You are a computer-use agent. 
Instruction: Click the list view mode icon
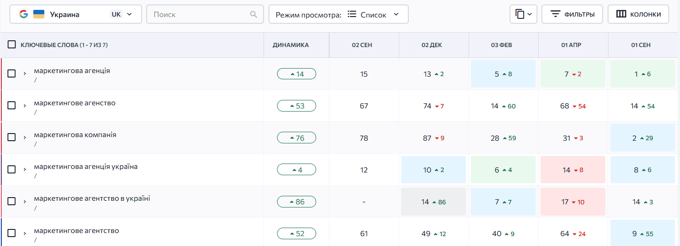coord(352,14)
